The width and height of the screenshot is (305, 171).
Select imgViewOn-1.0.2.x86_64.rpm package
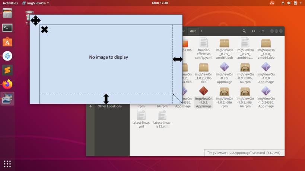245,97
